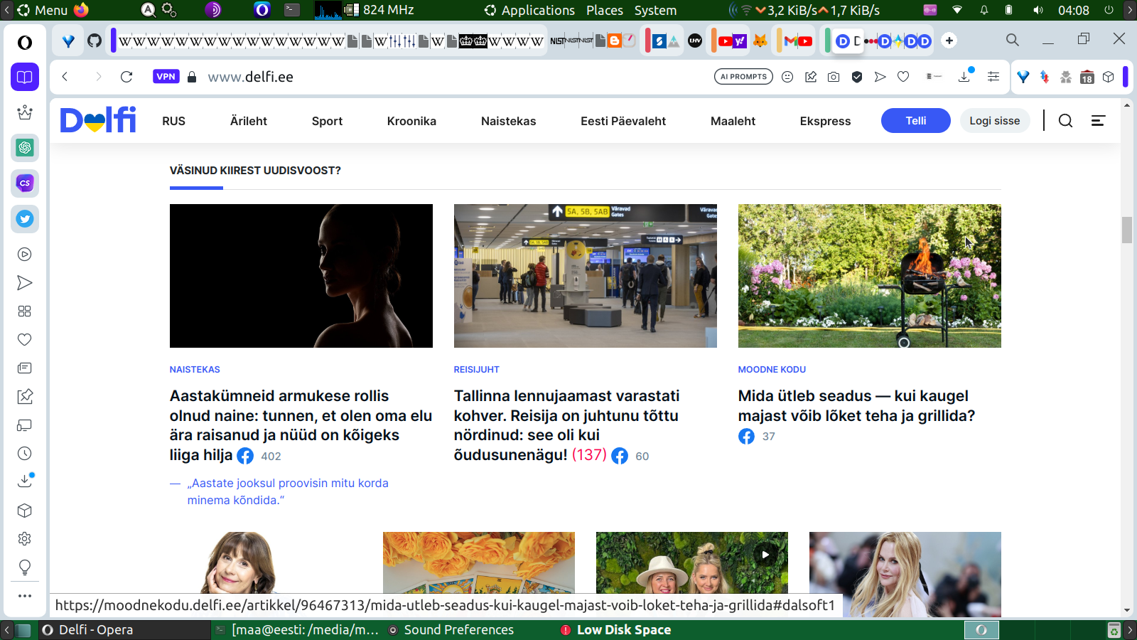
Task: Open the sidebar three-dots setup menu
Action: pyautogui.click(x=25, y=596)
